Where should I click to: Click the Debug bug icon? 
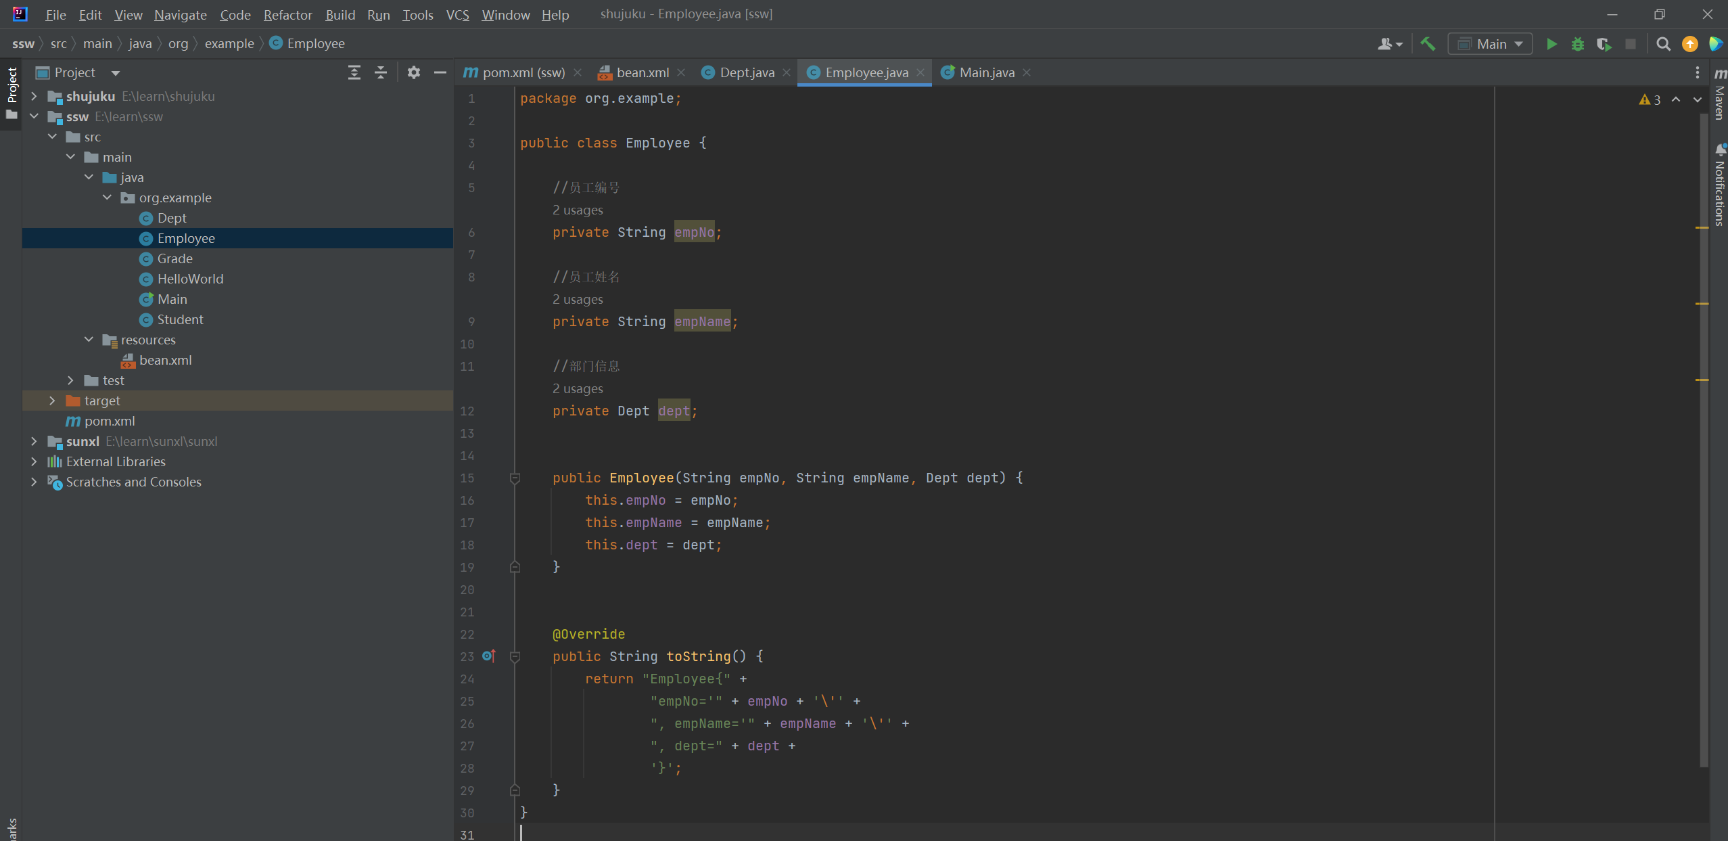[x=1578, y=45]
